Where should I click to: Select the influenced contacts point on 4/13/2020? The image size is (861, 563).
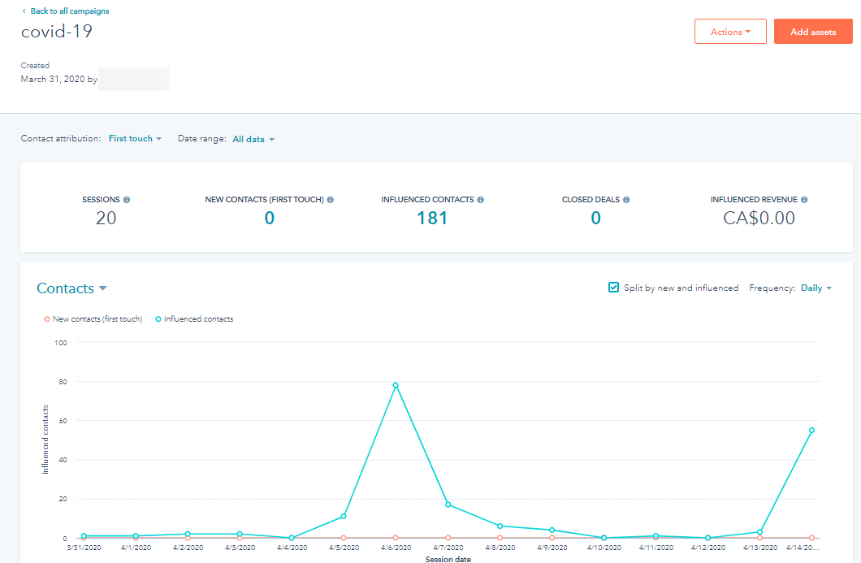(760, 531)
